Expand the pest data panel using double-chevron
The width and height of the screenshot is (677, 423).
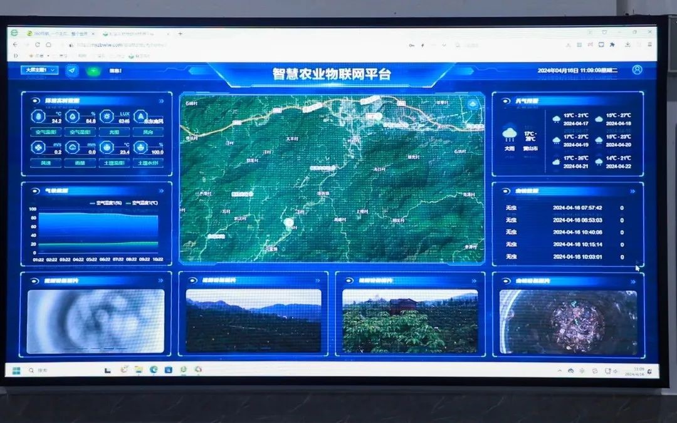click(633, 191)
